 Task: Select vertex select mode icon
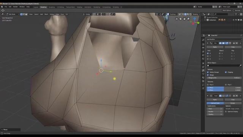point(21,14)
